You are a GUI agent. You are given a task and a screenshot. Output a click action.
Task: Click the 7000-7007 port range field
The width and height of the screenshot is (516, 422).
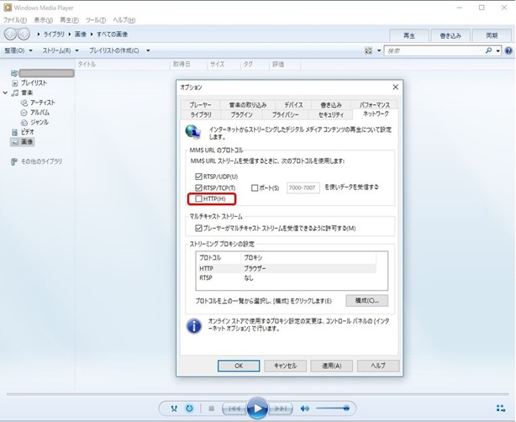pos(303,188)
